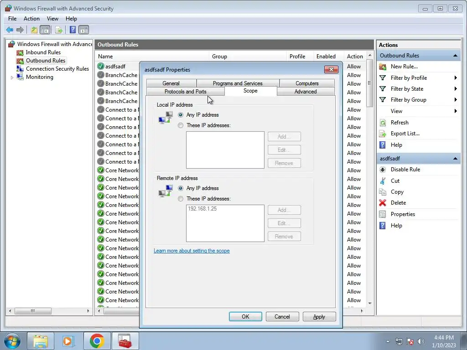Select Outbound Rules in the tree
This screenshot has width=467, height=350.
tap(45, 61)
